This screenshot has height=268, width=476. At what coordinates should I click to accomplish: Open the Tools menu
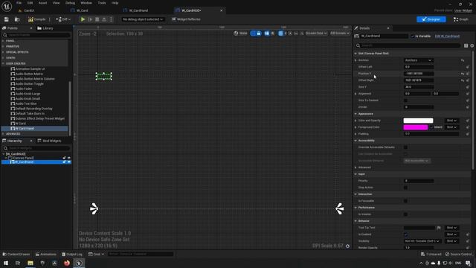tap(102, 3)
